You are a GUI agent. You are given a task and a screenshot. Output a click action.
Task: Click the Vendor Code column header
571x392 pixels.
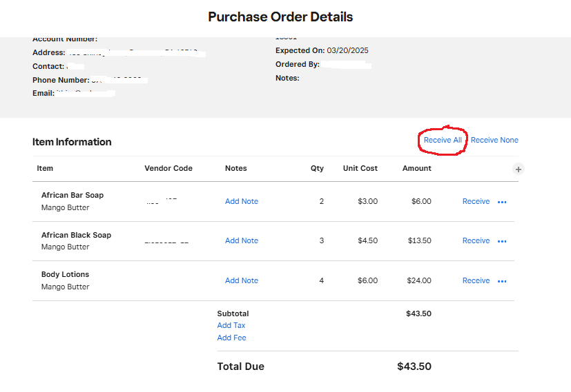168,168
